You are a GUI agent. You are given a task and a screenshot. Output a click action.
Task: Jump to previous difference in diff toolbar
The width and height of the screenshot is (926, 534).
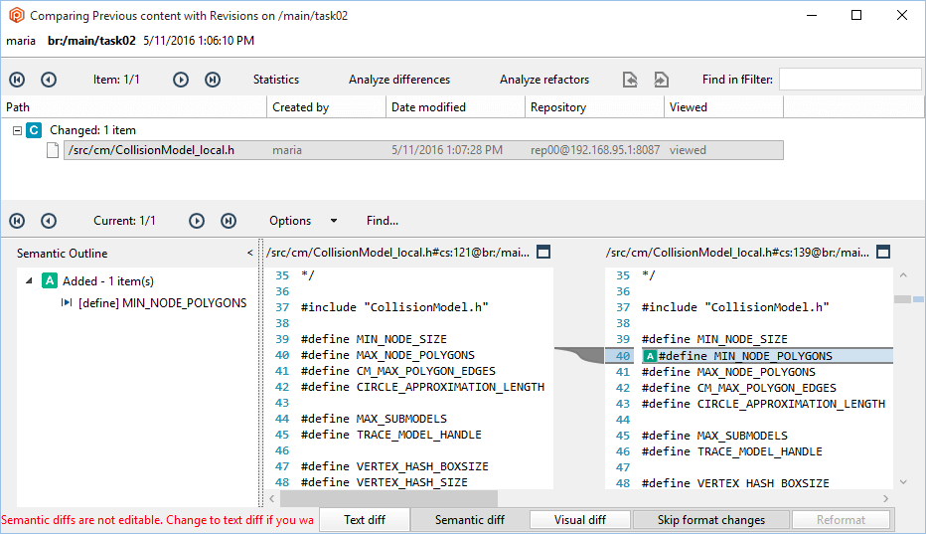click(x=49, y=221)
